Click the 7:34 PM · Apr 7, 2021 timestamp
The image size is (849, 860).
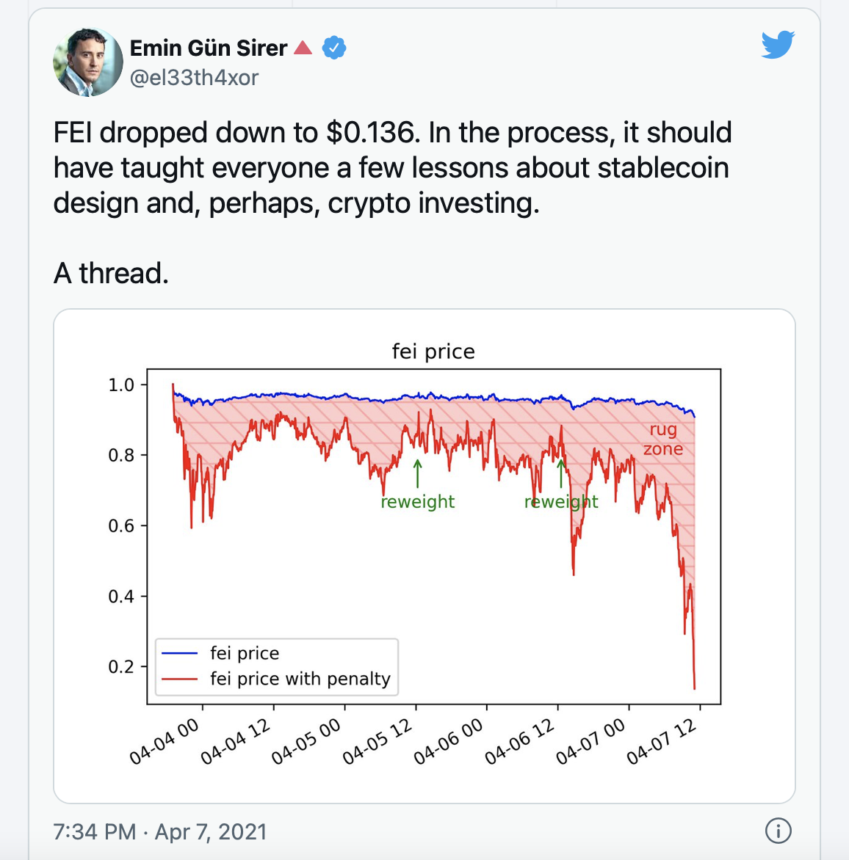tap(159, 831)
